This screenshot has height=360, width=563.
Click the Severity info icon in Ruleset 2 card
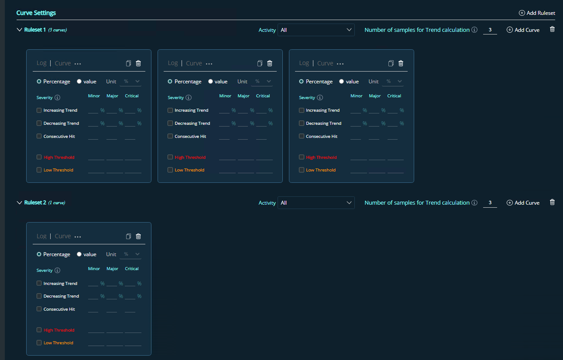coord(57,271)
